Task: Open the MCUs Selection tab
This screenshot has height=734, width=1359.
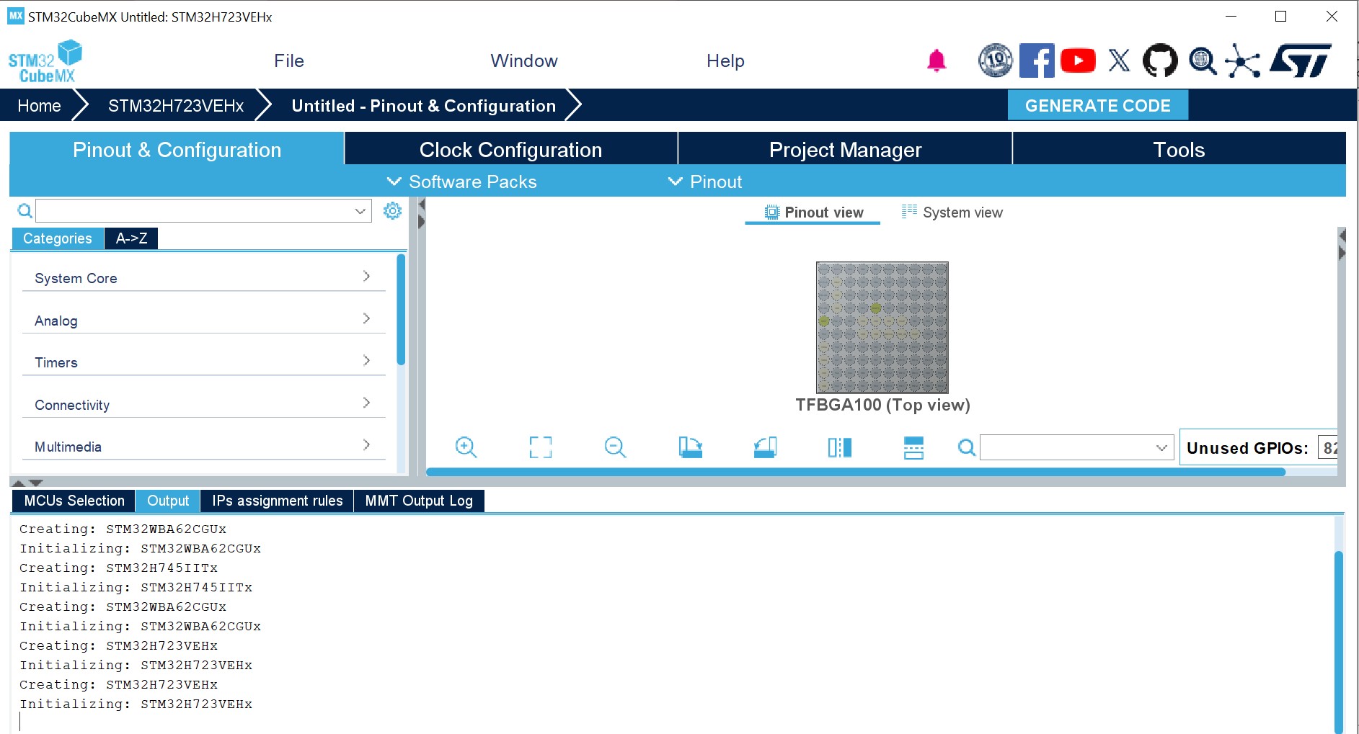Action: click(74, 501)
